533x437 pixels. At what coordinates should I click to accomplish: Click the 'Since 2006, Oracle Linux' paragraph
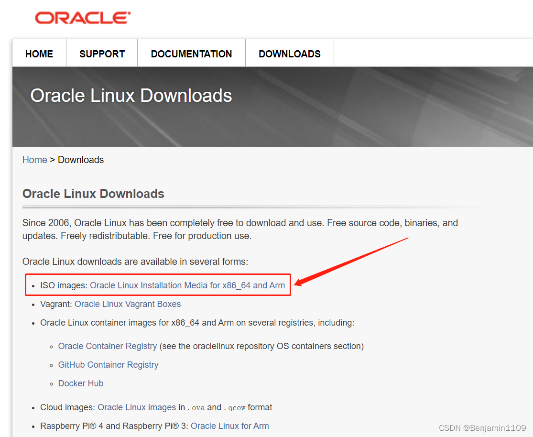pyautogui.click(x=240, y=229)
